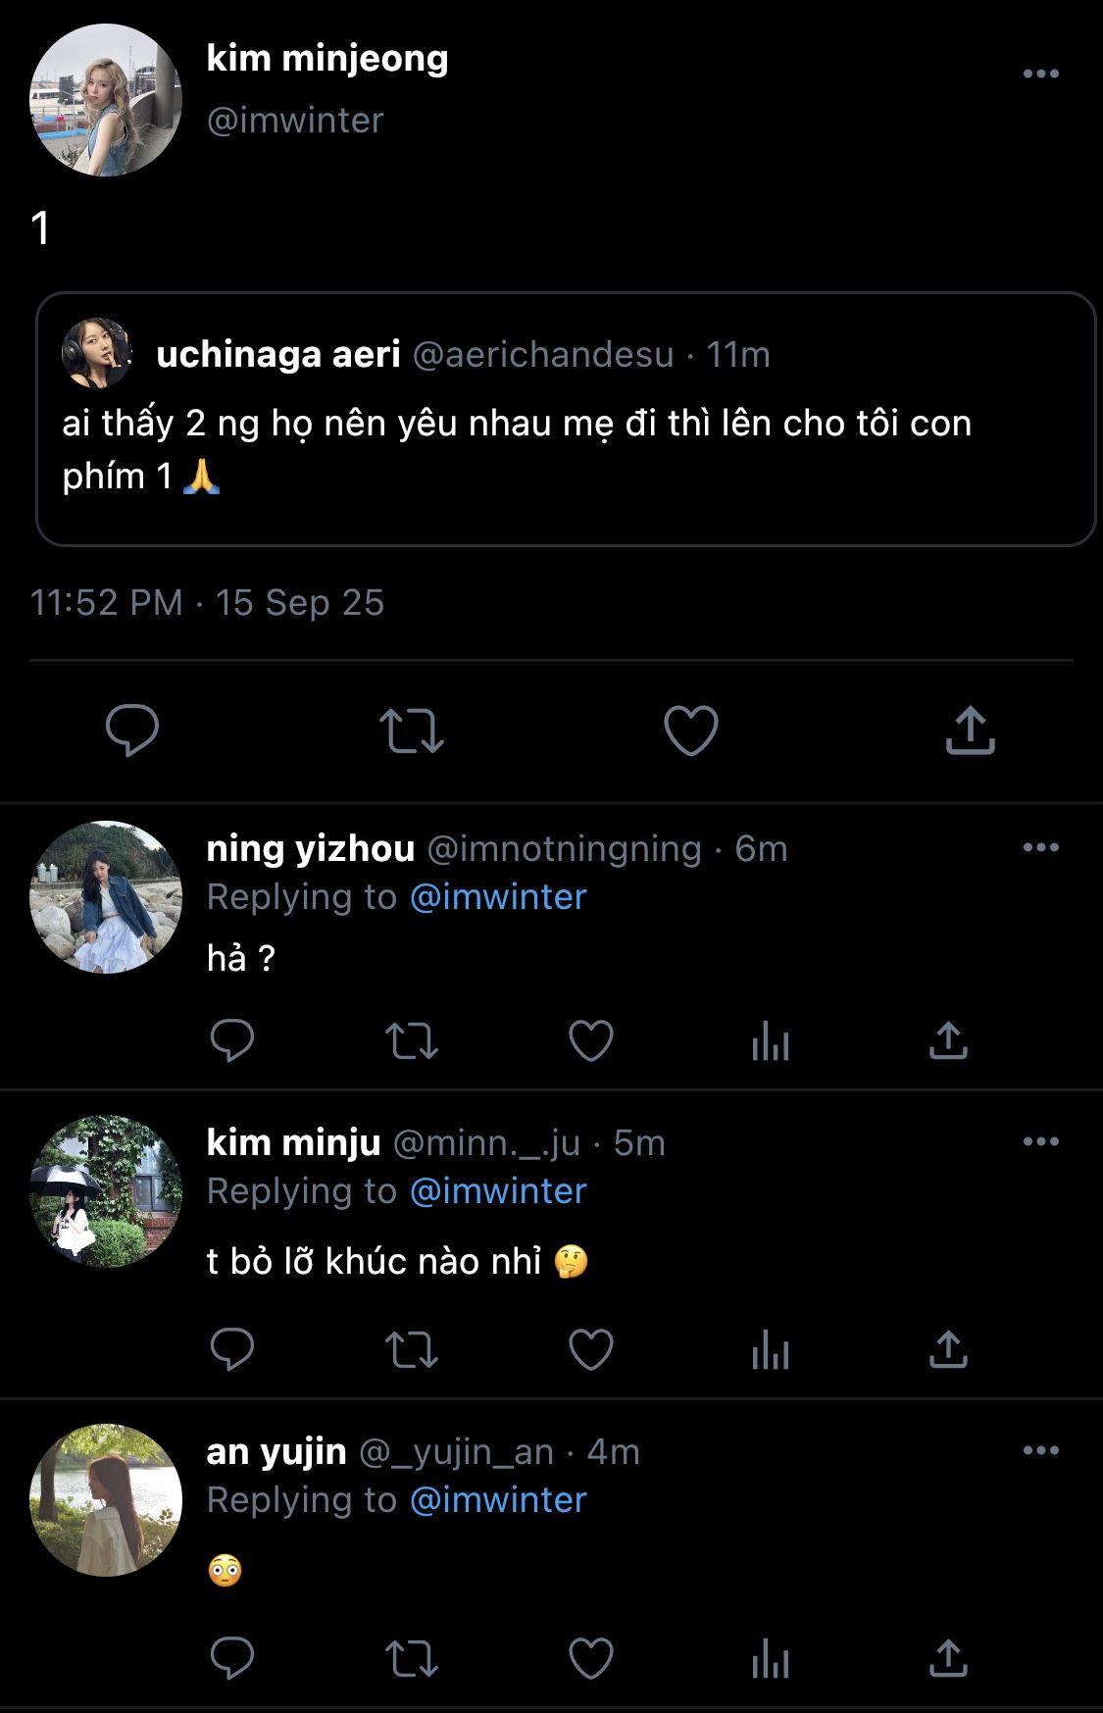Viewport: 1103px width, 1713px height.
Task: Reply to an yujin's comment
Action: (232, 1659)
